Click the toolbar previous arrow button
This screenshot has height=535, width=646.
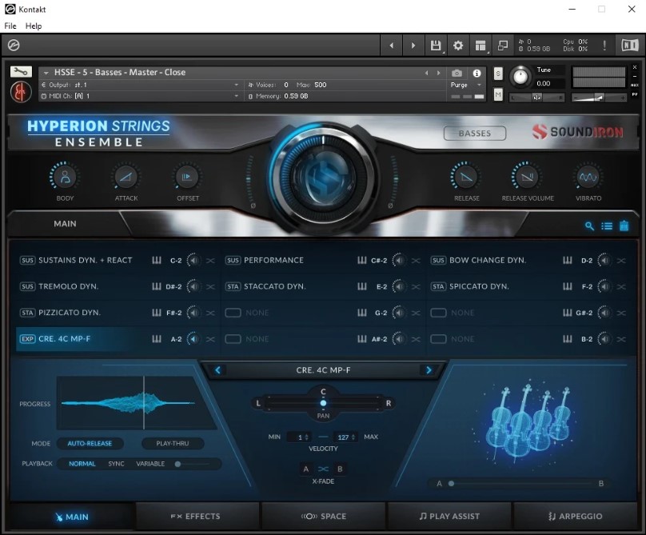pyautogui.click(x=392, y=46)
